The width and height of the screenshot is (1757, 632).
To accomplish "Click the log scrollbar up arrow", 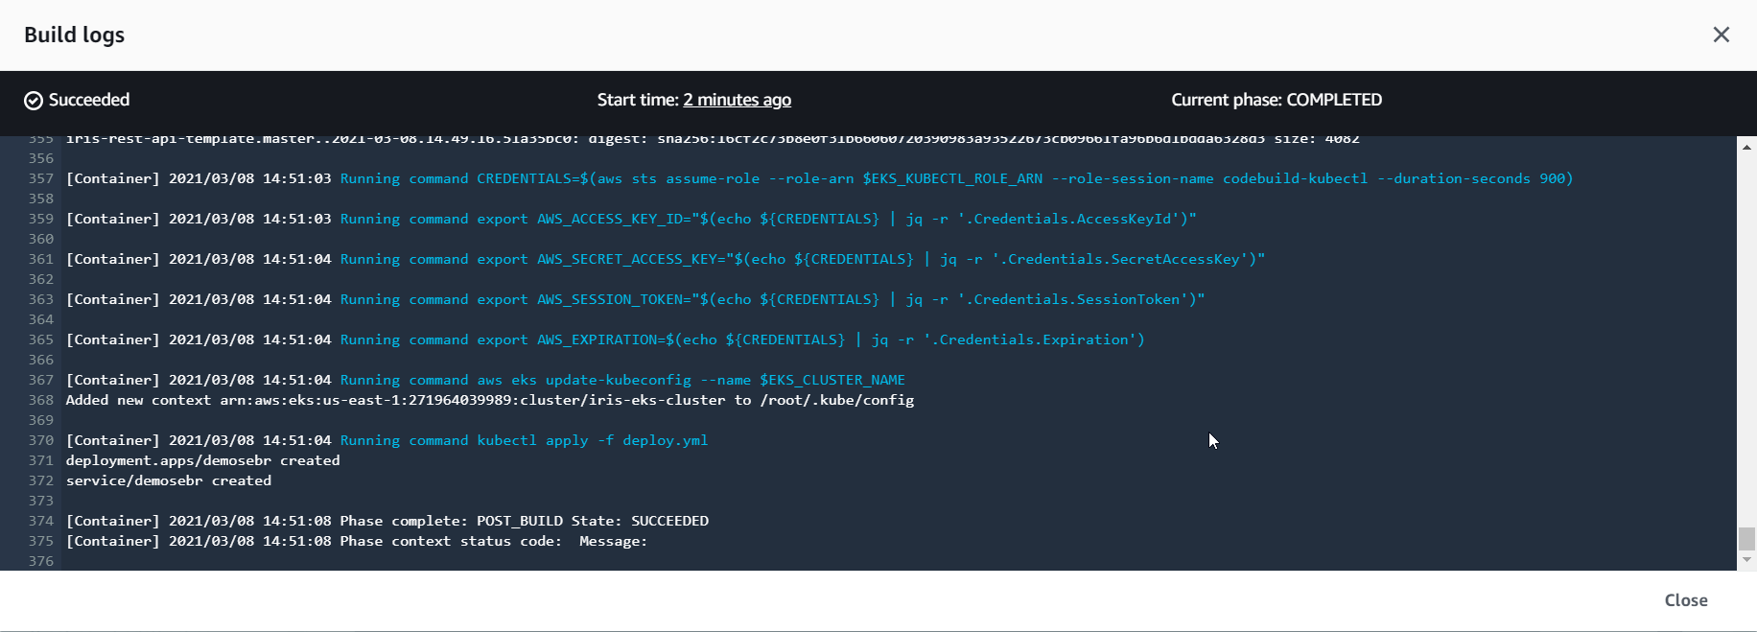I will (x=1746, y=148).
